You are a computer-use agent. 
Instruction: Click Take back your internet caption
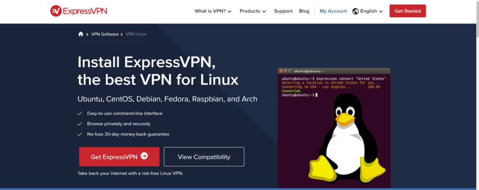[x=130, y=173]
